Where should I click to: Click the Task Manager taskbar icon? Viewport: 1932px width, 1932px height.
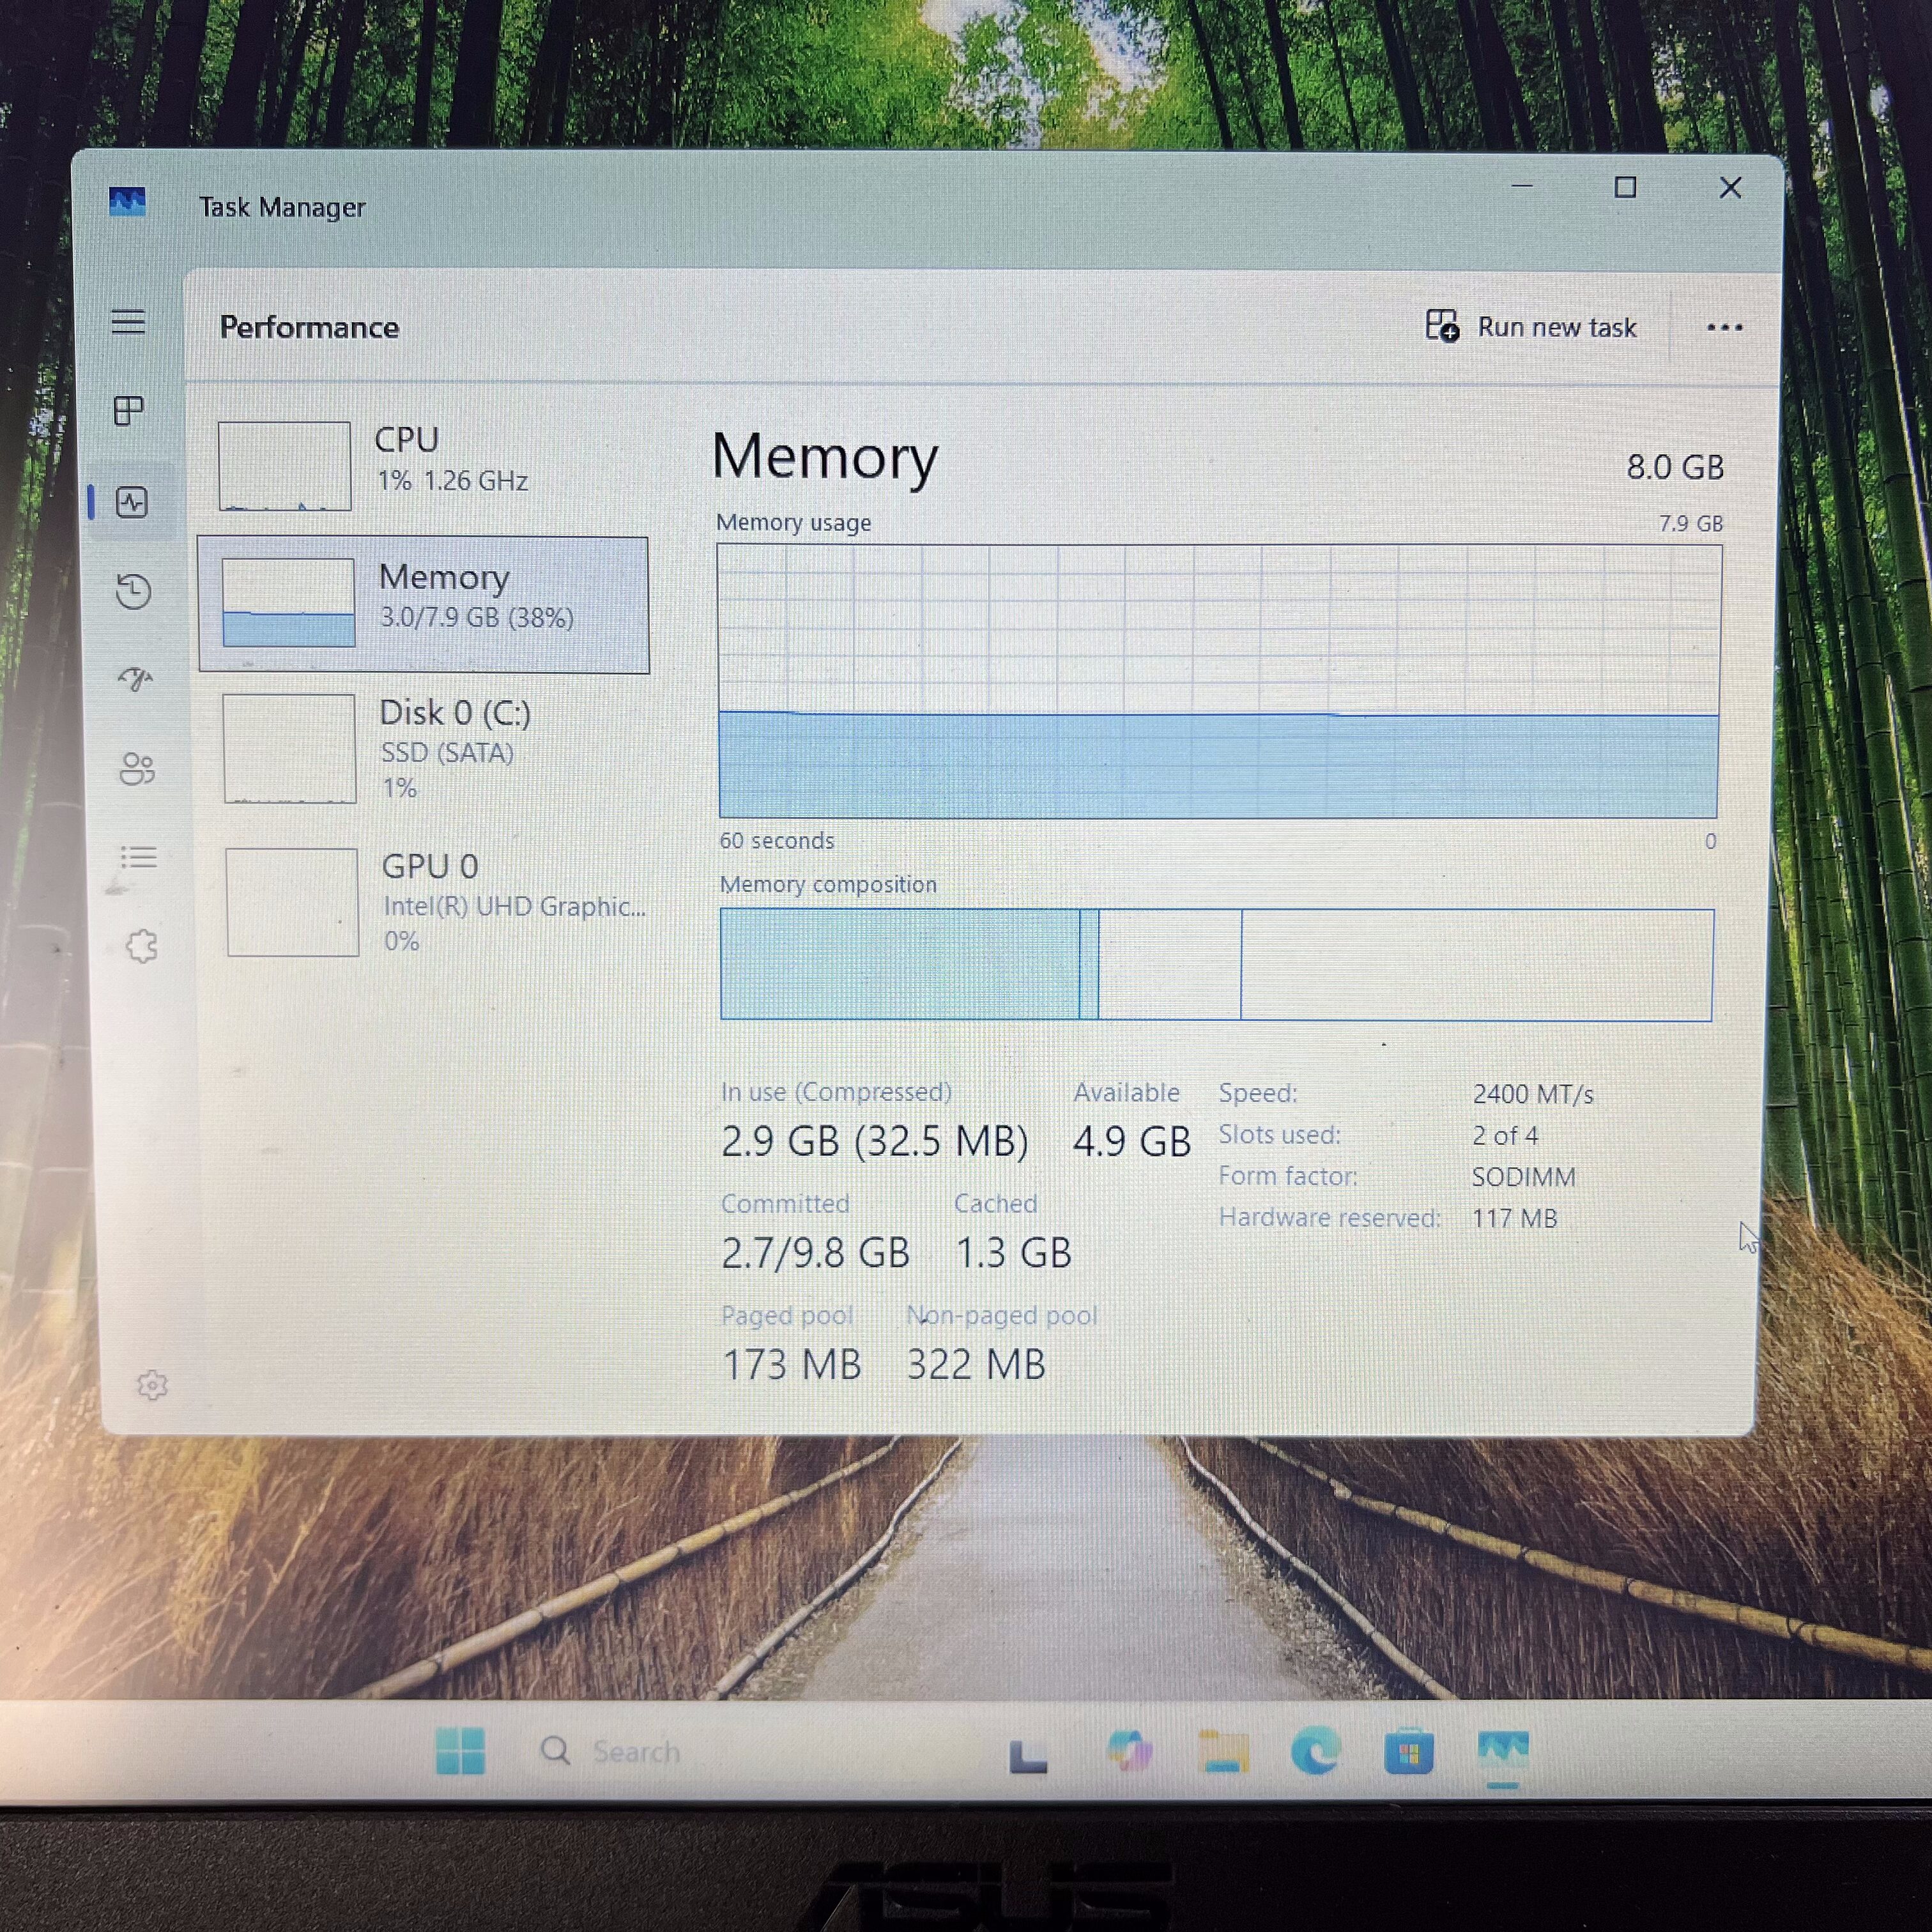(1503, 1752)
